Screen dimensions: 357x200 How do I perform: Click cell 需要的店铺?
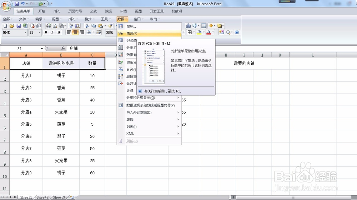[x=244, y=63]
